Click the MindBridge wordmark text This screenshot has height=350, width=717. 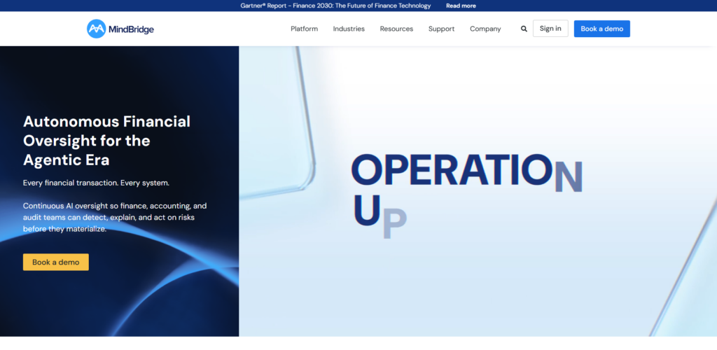pyautogui.click(x=131, y=29)
